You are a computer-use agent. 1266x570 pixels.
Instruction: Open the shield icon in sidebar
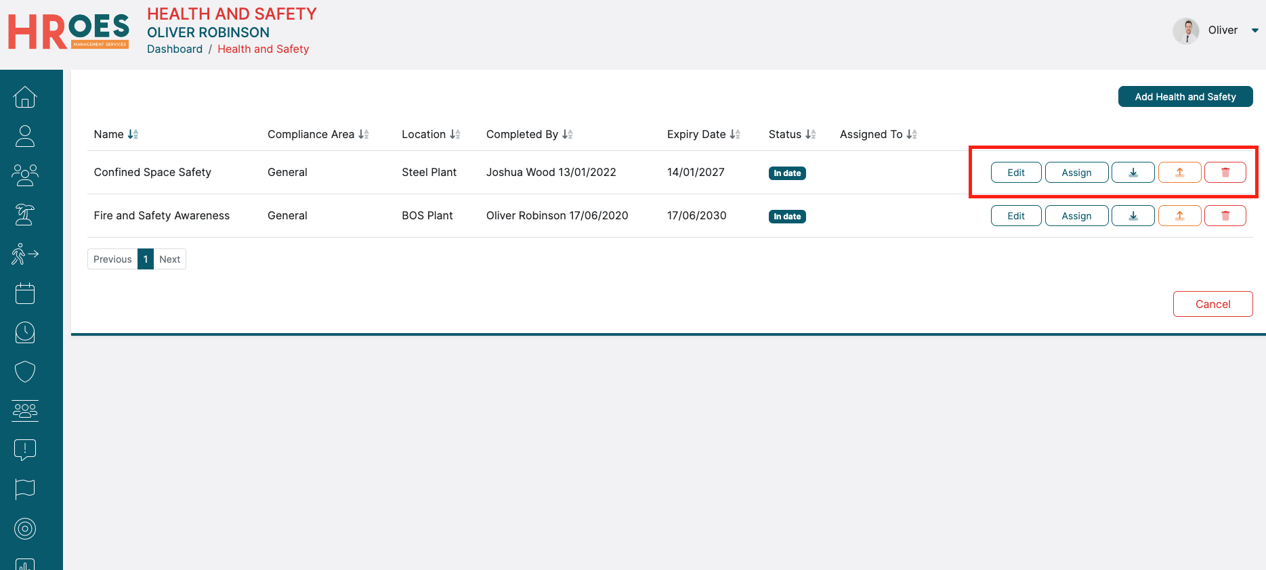pyautogui.click(x=25, y=372)
